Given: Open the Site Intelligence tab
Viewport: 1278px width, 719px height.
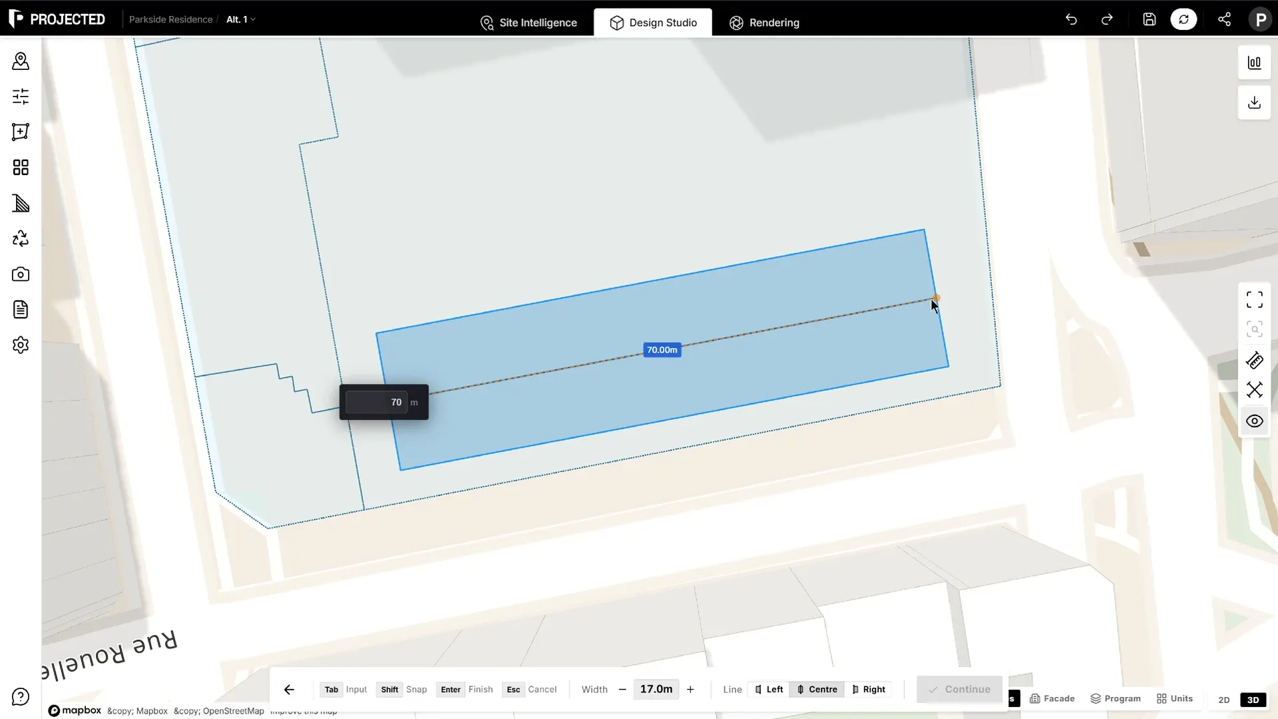Looking at the screenshot, I should pos(529,23).
